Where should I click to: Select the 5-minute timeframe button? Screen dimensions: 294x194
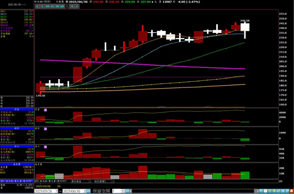pyautogui.click(x=42, y=6)
